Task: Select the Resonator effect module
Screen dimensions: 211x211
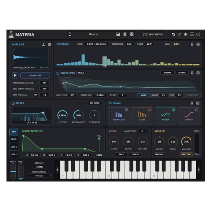Action: tap(119, 116)
